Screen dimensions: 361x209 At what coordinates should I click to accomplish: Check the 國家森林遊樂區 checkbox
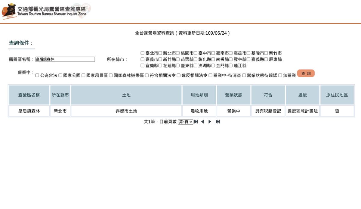pyautogui.click(x=111, y=75)
